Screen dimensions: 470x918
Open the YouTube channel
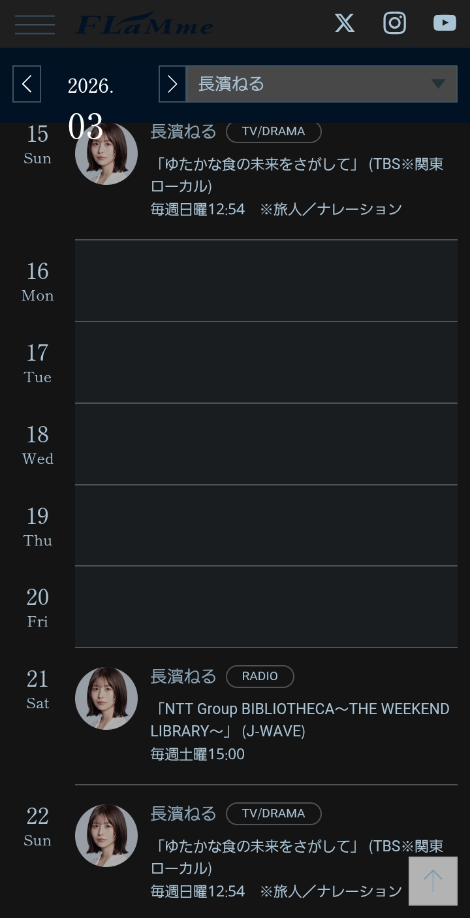click(445, 24)
